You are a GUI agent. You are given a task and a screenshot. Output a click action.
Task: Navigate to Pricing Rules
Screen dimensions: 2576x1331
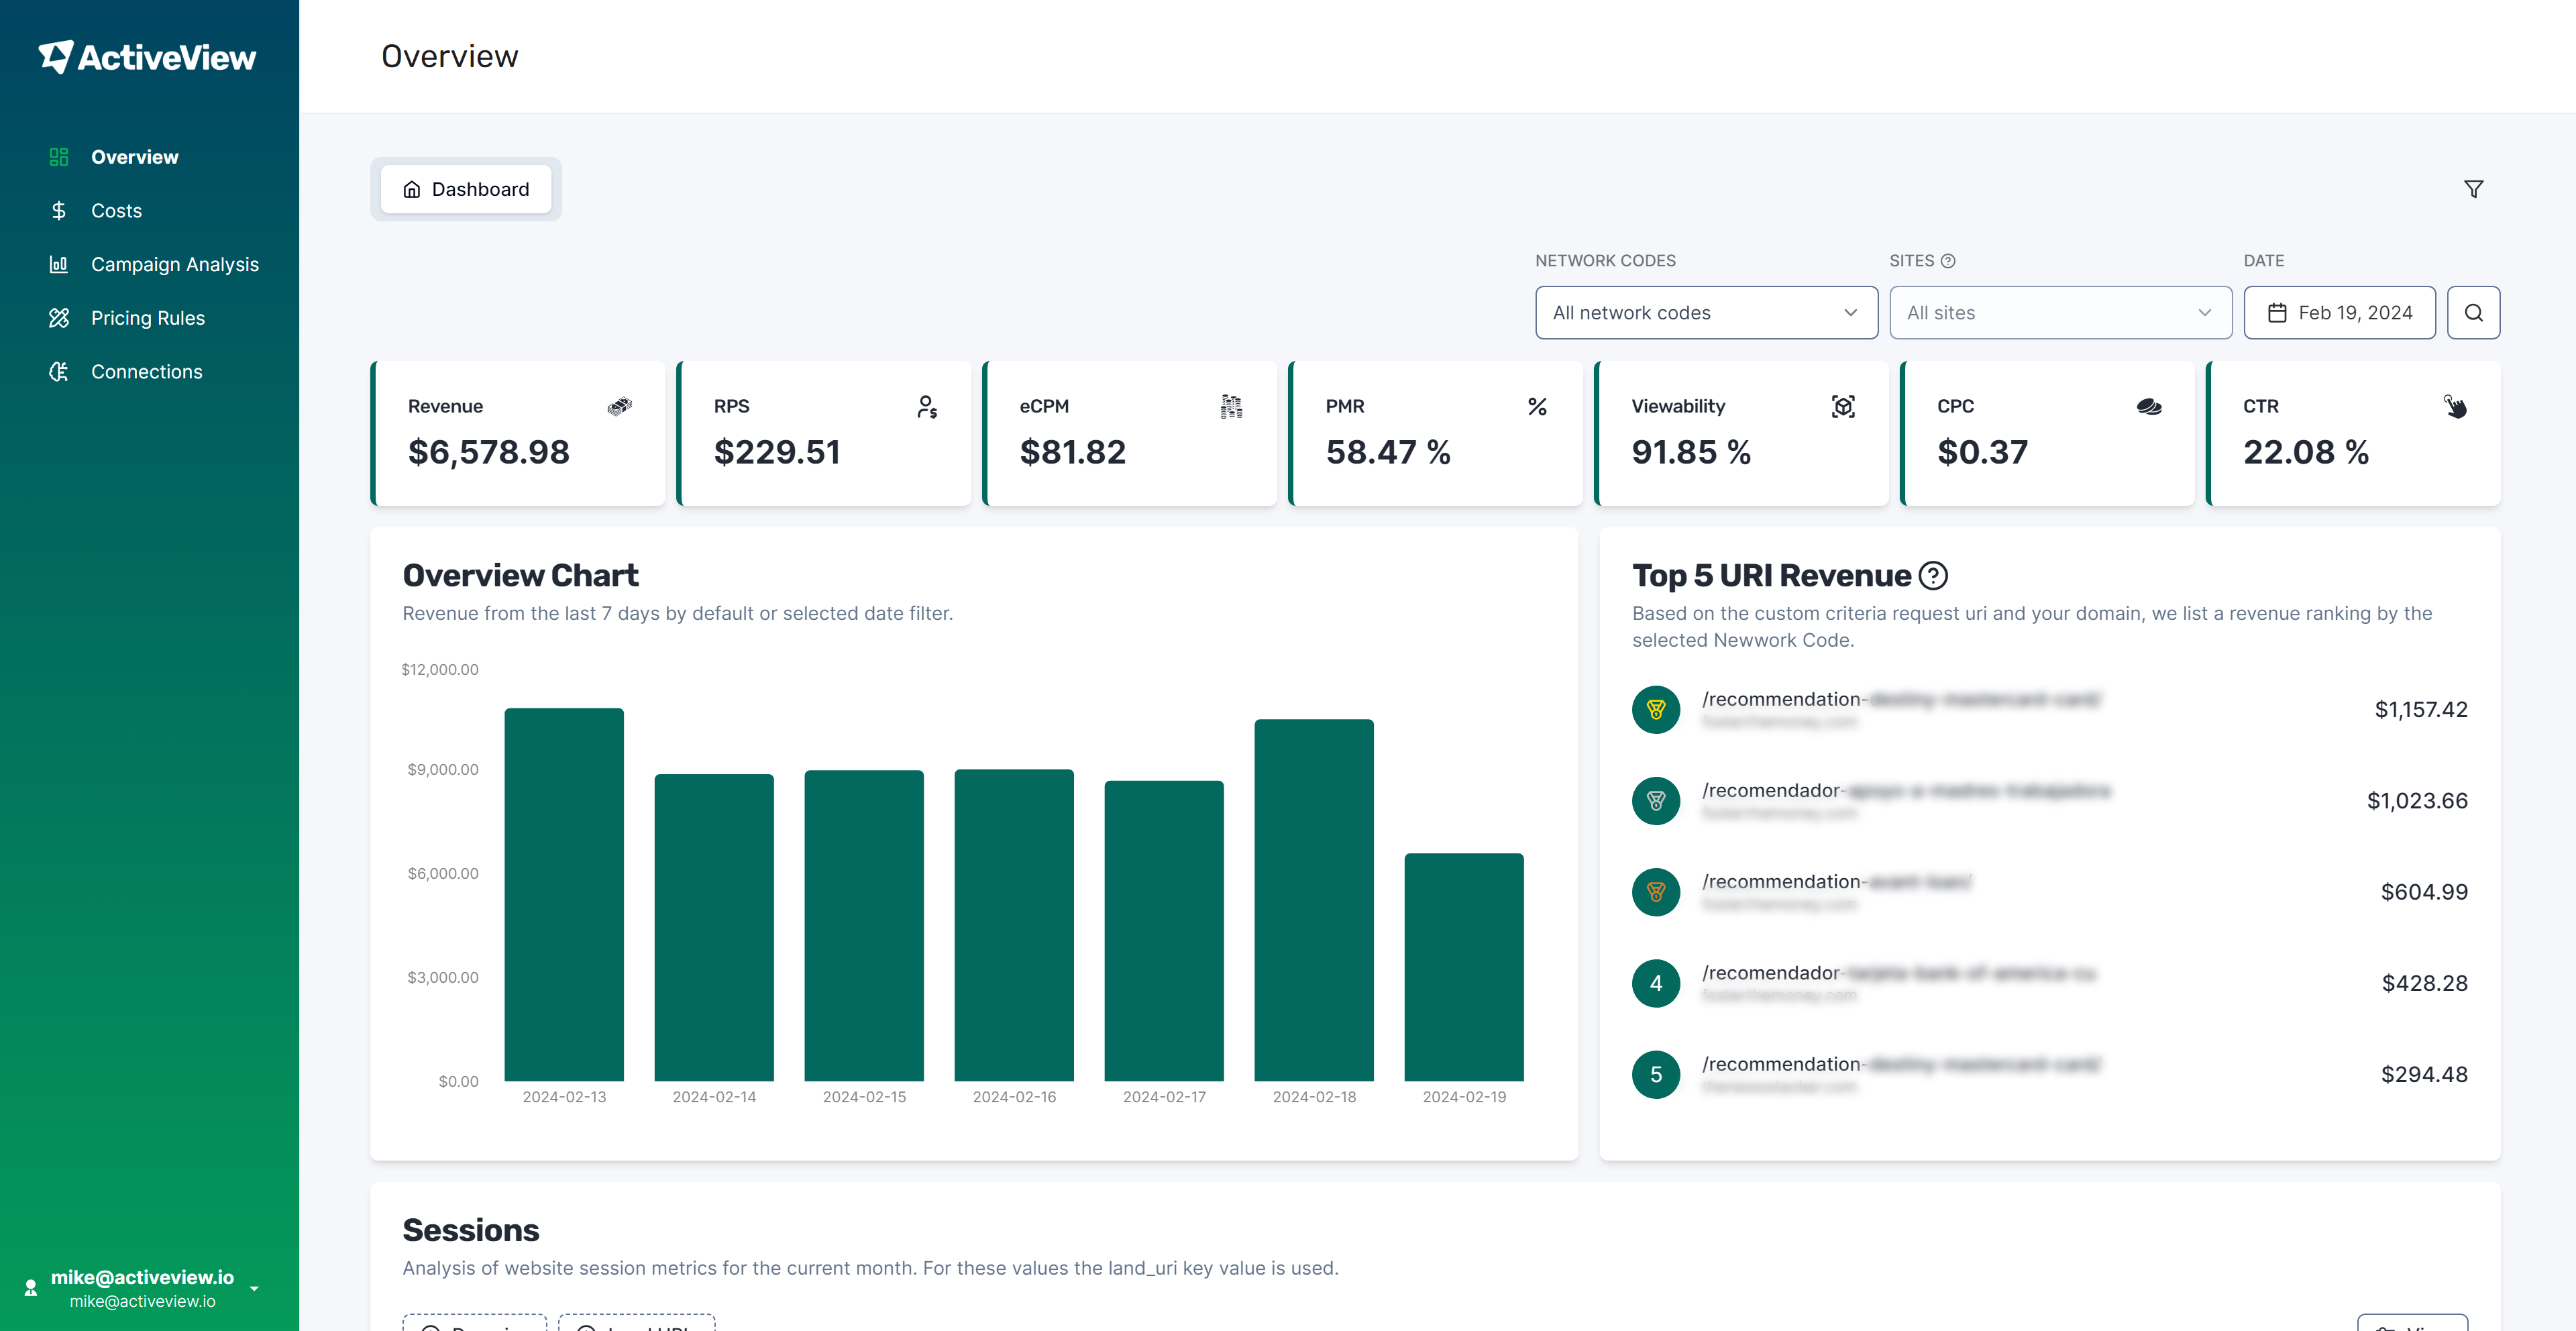point(147,318)
